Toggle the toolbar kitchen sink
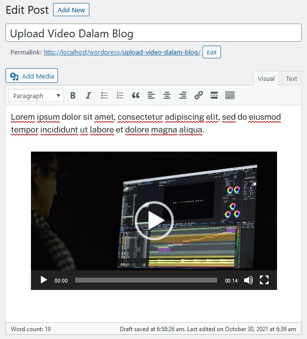 (230, 95)
